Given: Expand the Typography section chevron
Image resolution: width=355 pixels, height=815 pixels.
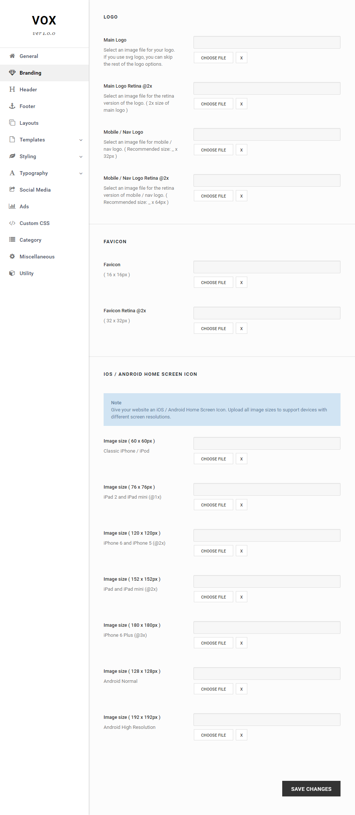Looking at the screenshot, I should coord(81,173).
